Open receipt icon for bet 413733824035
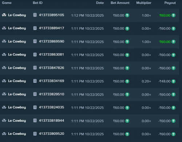 [x=35, y=107]
